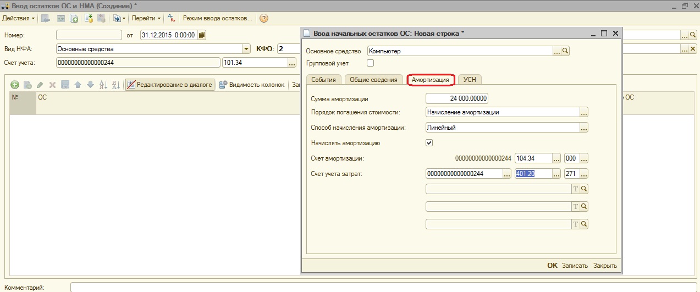
Task: Switch to the Общие сведения tab
Action: coord(373,80)
